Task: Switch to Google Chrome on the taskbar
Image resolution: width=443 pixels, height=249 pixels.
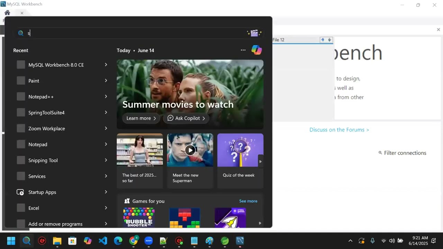Action: (133, 241)
